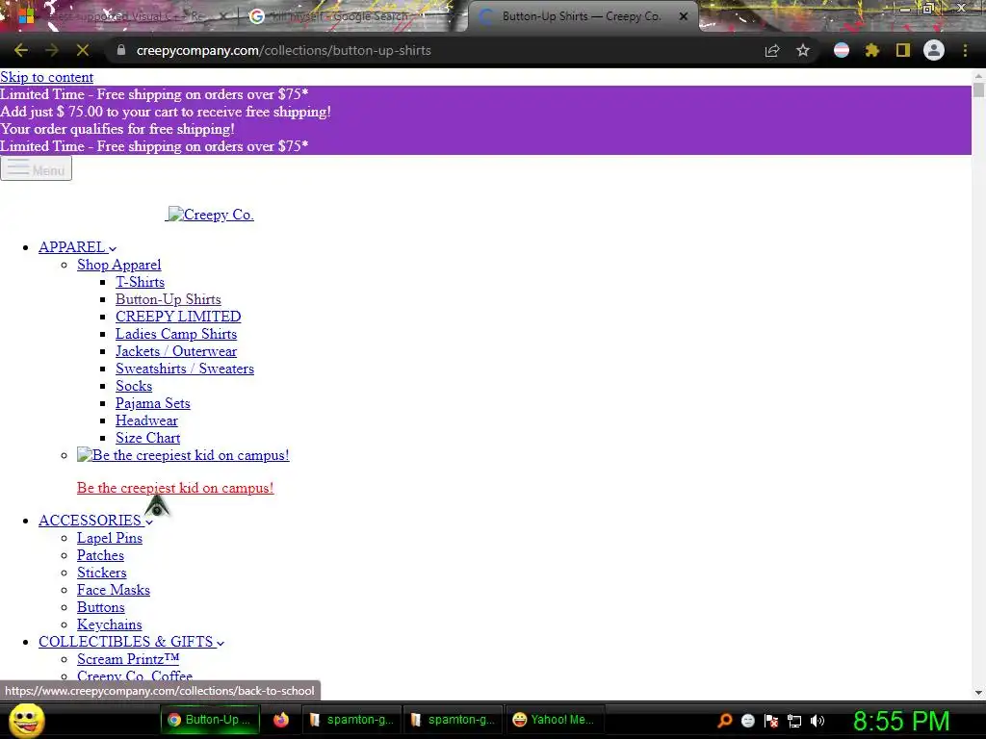Open the Ladies Camp Shirts link
Viewport: 986px width, 739px height.
coord(176,334)
